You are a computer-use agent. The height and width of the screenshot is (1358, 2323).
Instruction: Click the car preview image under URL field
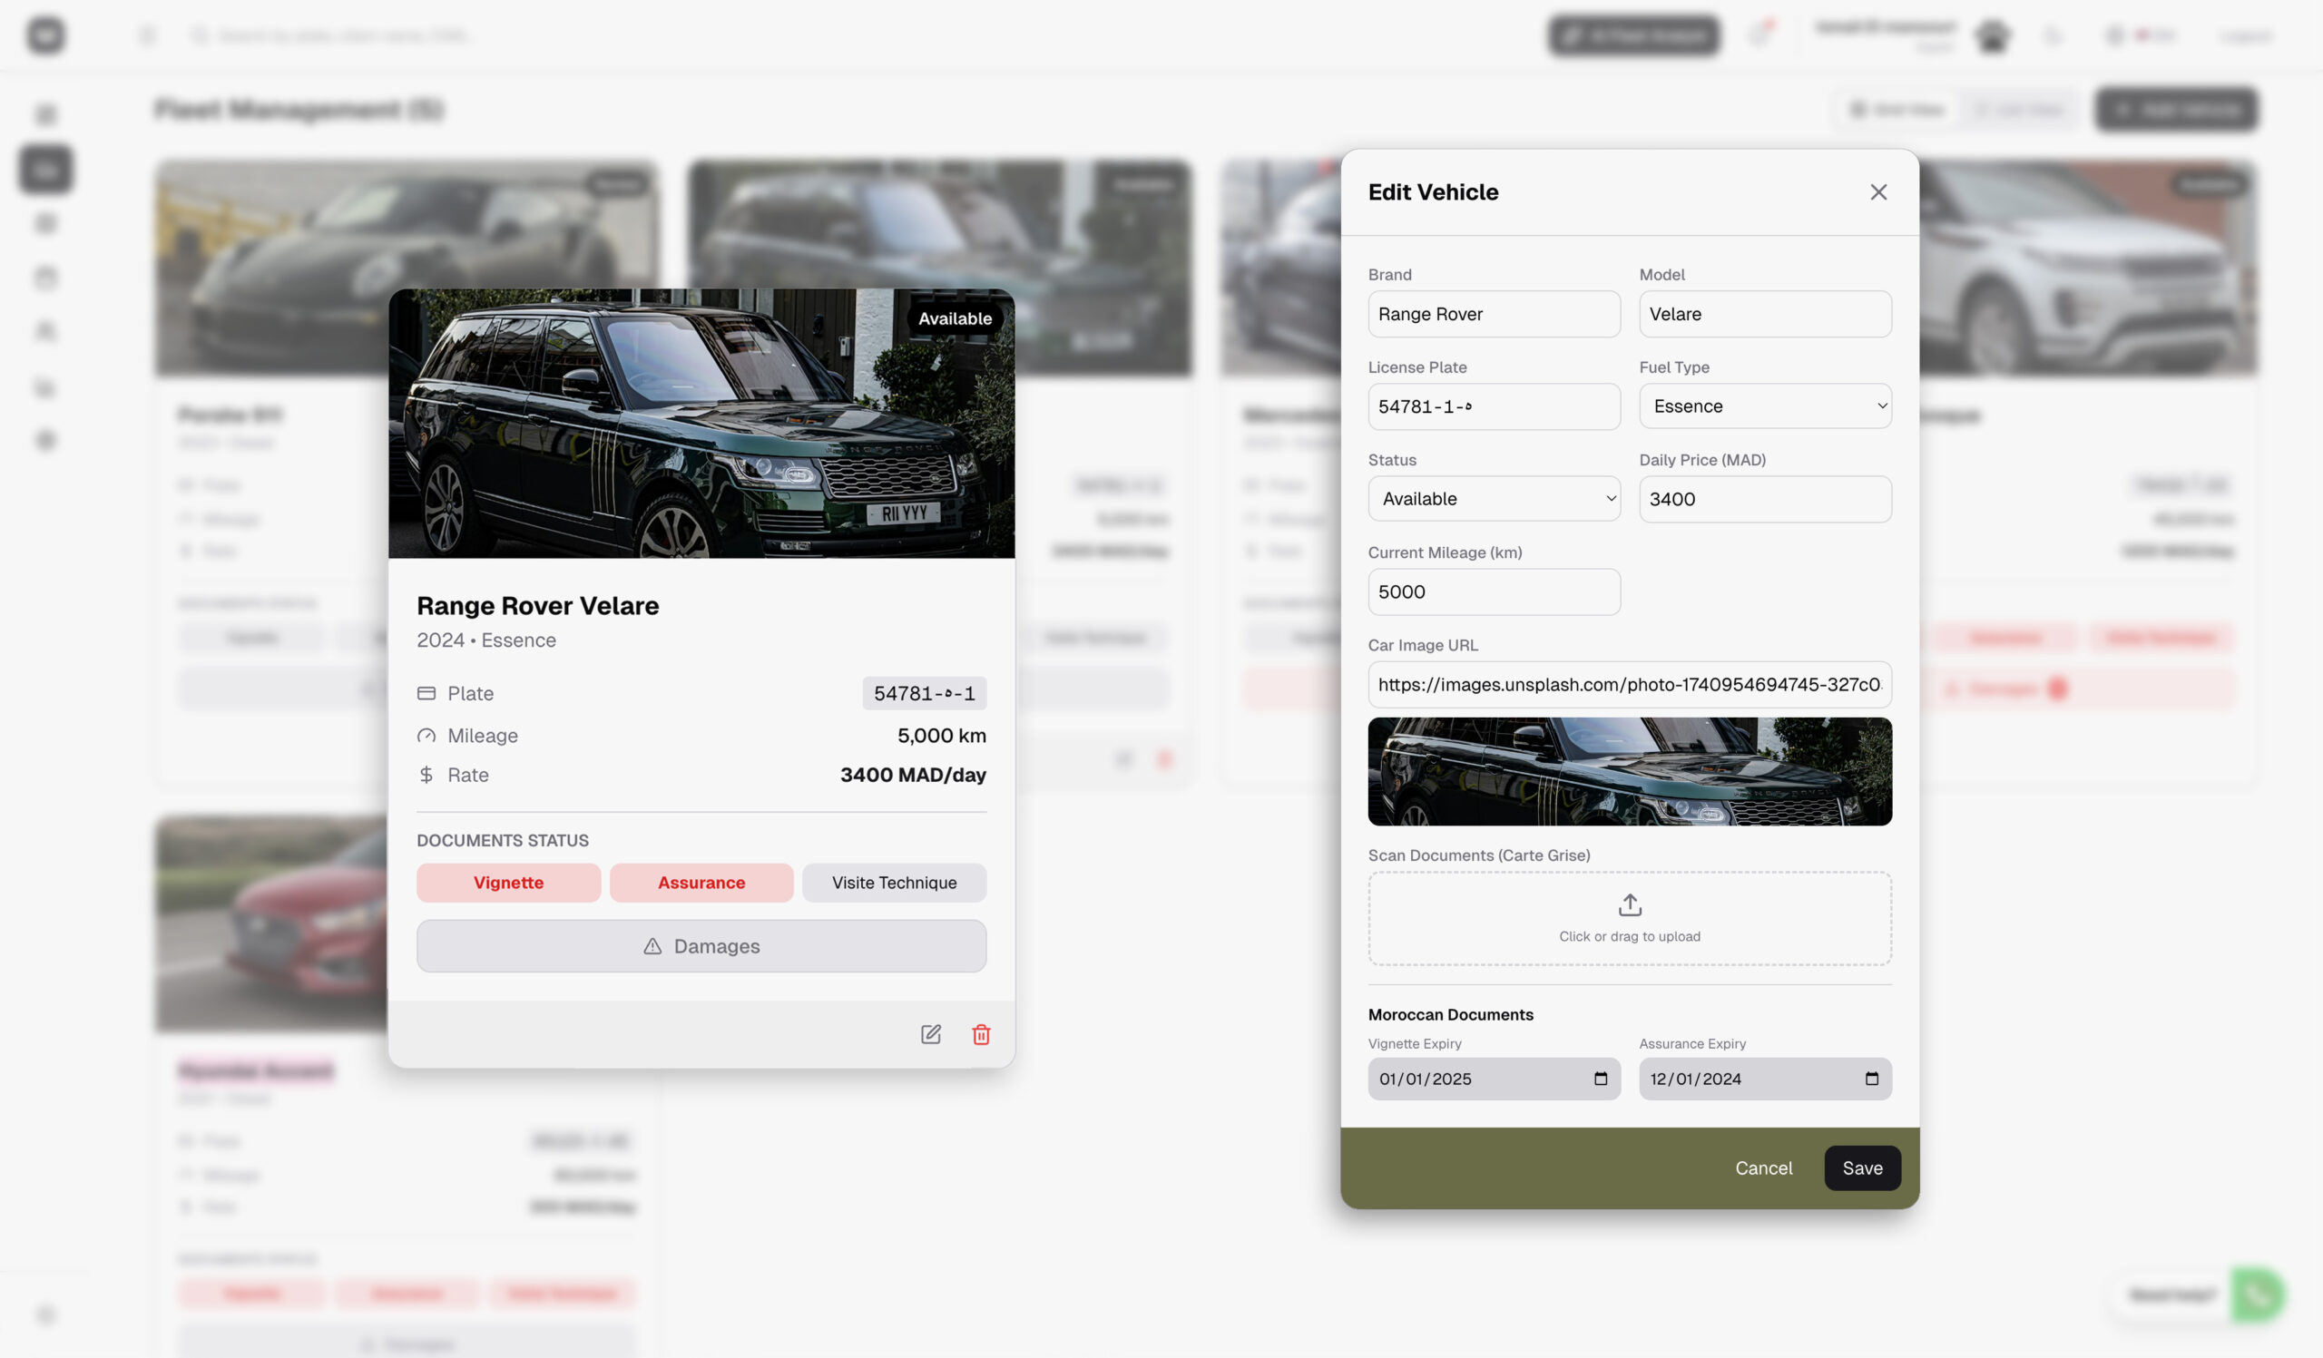1629,771
